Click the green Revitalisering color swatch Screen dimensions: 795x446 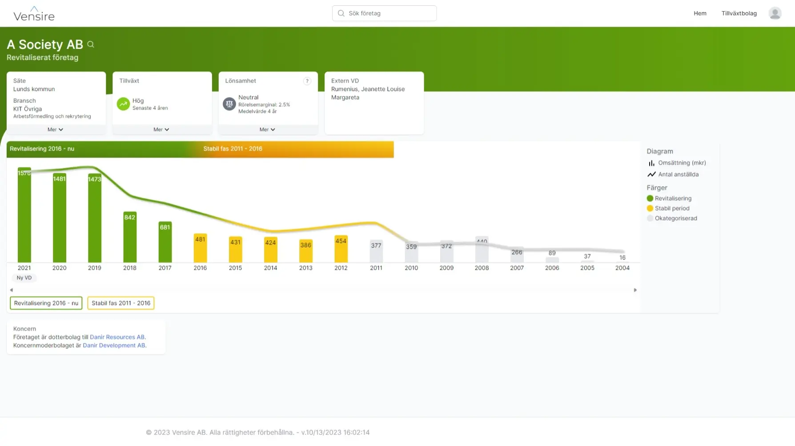tap(650, 199)
